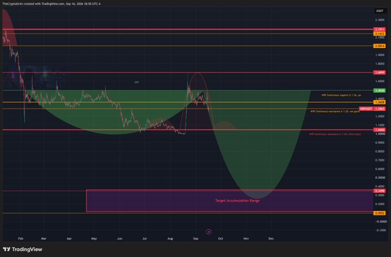Click the 0.2000 tick on price axis
This screenshot has height=257, width=391.
point(379,204)
